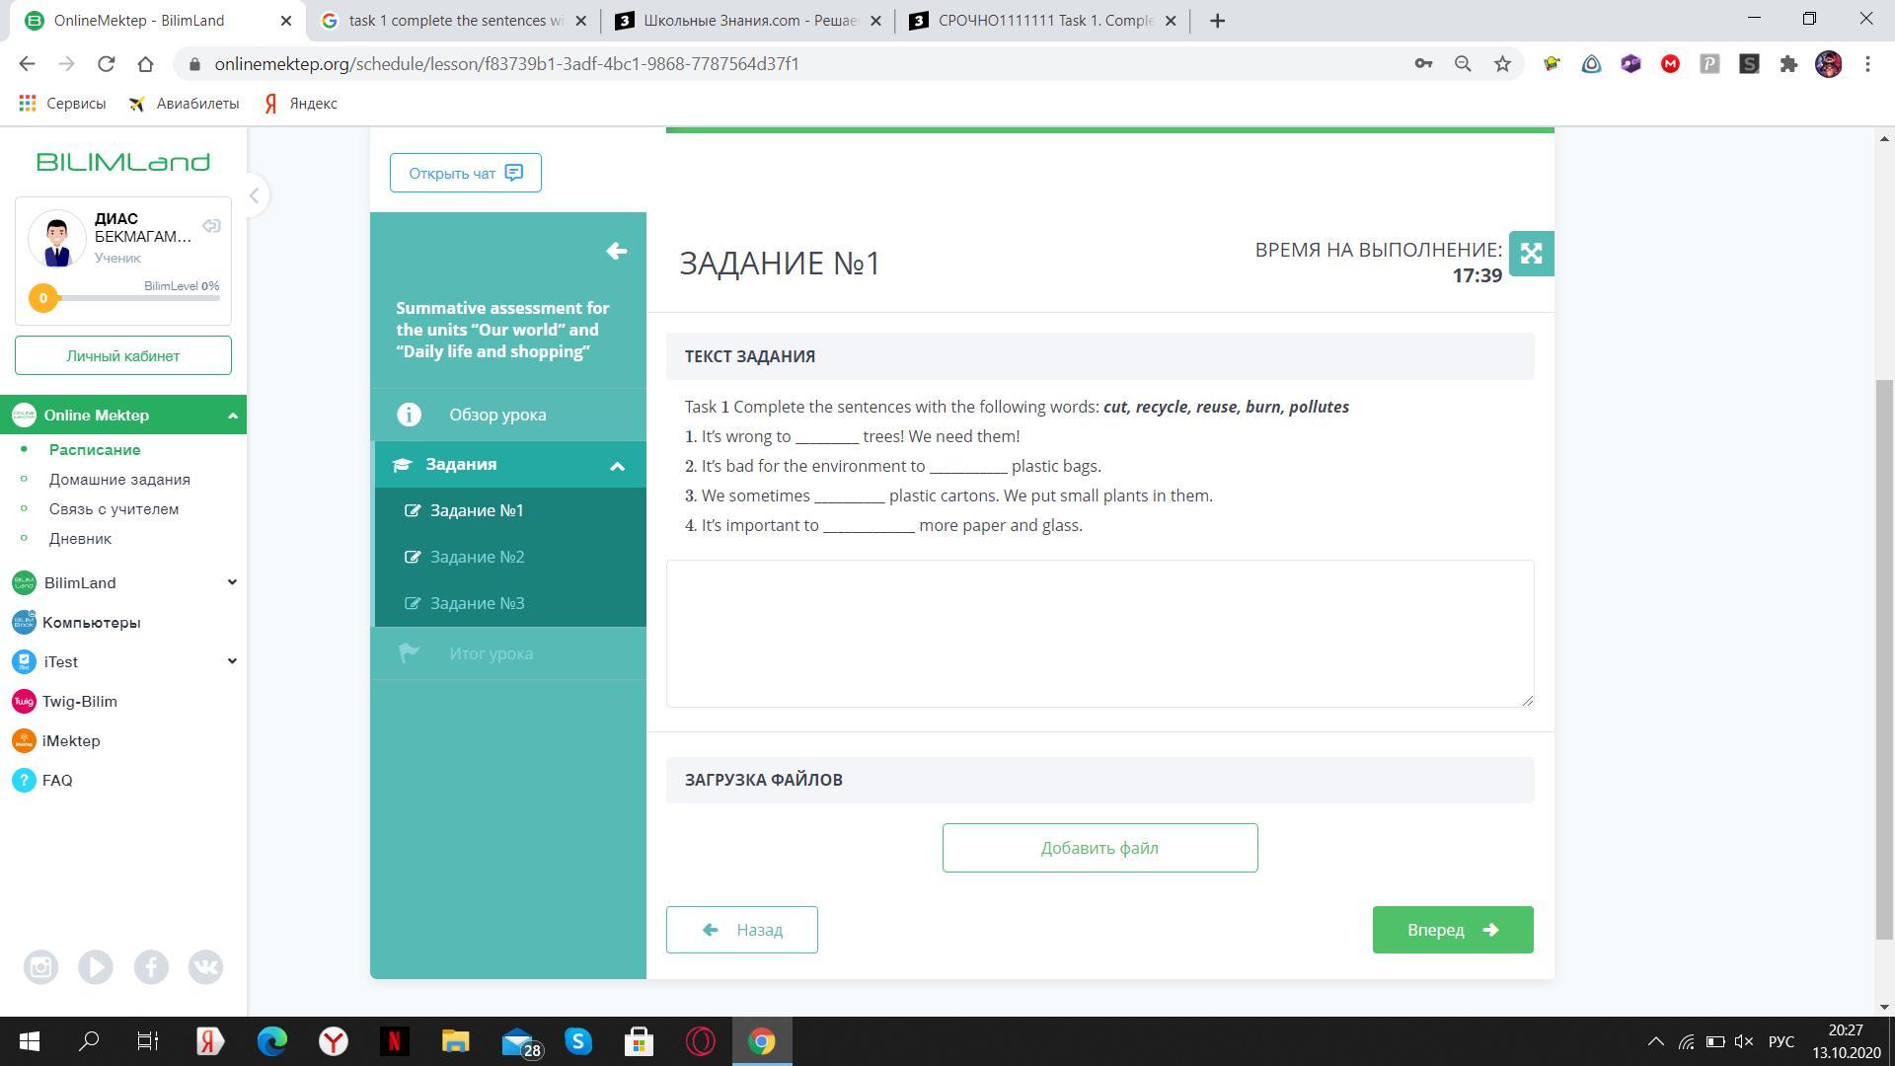Collapse the Задания task list

(x=617, y=466)
